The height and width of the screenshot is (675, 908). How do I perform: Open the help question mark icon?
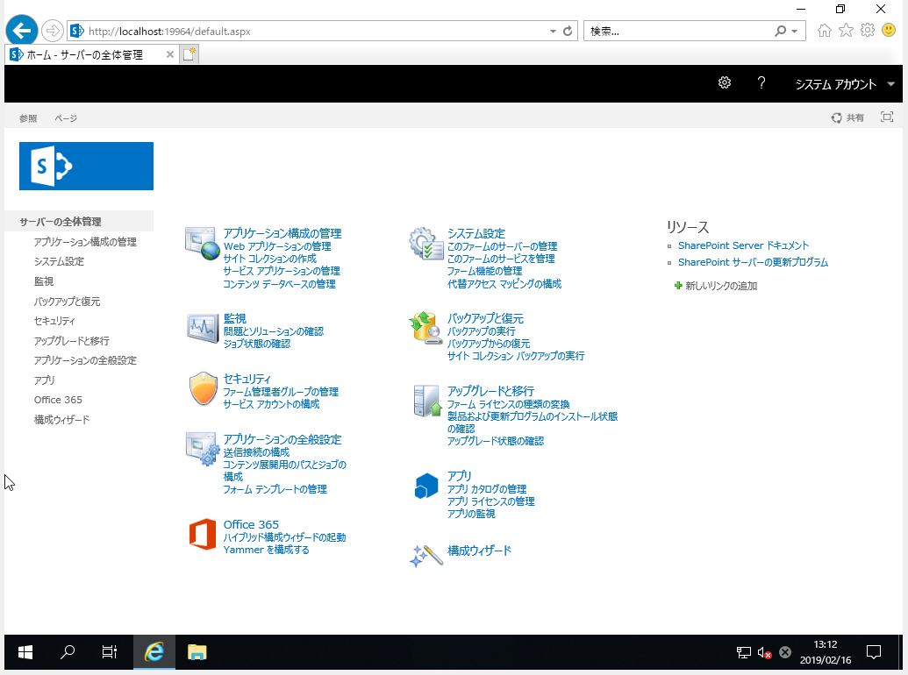point(761,82)
